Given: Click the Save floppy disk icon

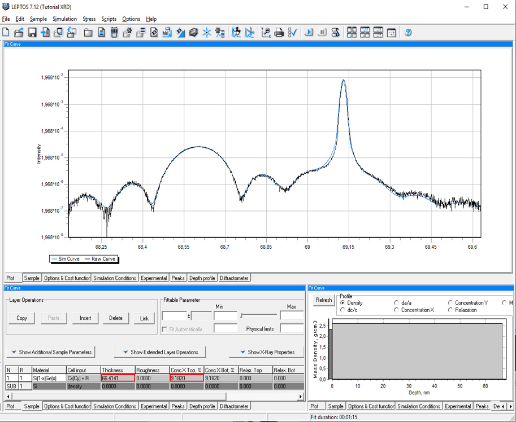Looking at the screenshot, I should tap(32, 33).
